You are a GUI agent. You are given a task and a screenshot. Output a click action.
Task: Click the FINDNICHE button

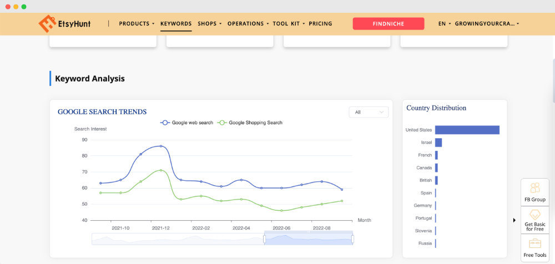tap(389, 24)
